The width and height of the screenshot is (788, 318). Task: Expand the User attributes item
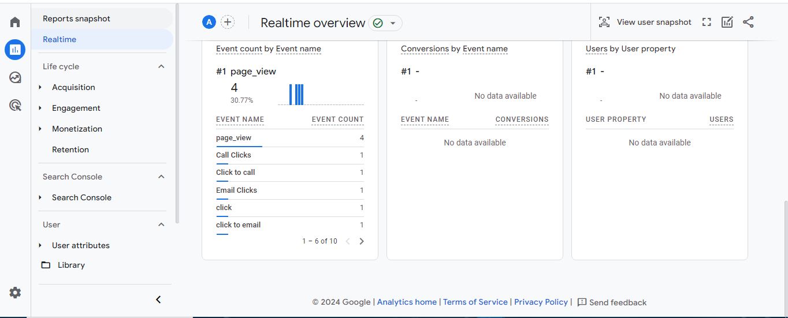(x=80, y=245)
